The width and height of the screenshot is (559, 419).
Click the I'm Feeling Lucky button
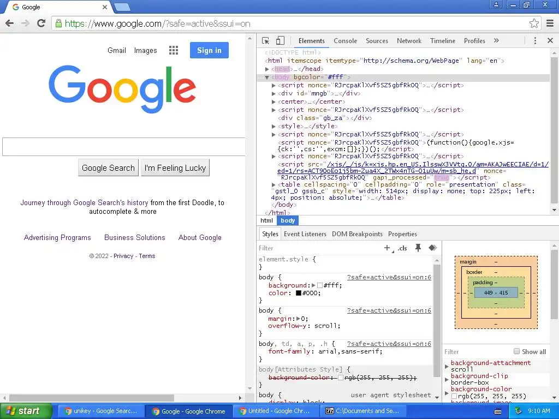[x=175, y=168]
